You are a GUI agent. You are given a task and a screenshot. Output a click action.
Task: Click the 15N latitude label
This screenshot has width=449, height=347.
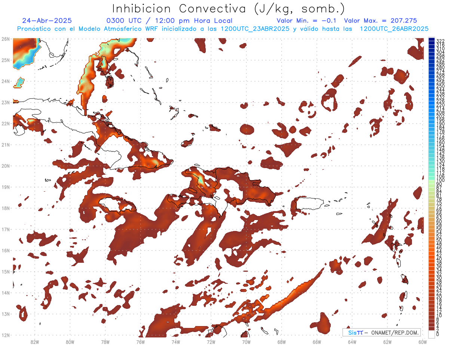click(x=6, y=271)
